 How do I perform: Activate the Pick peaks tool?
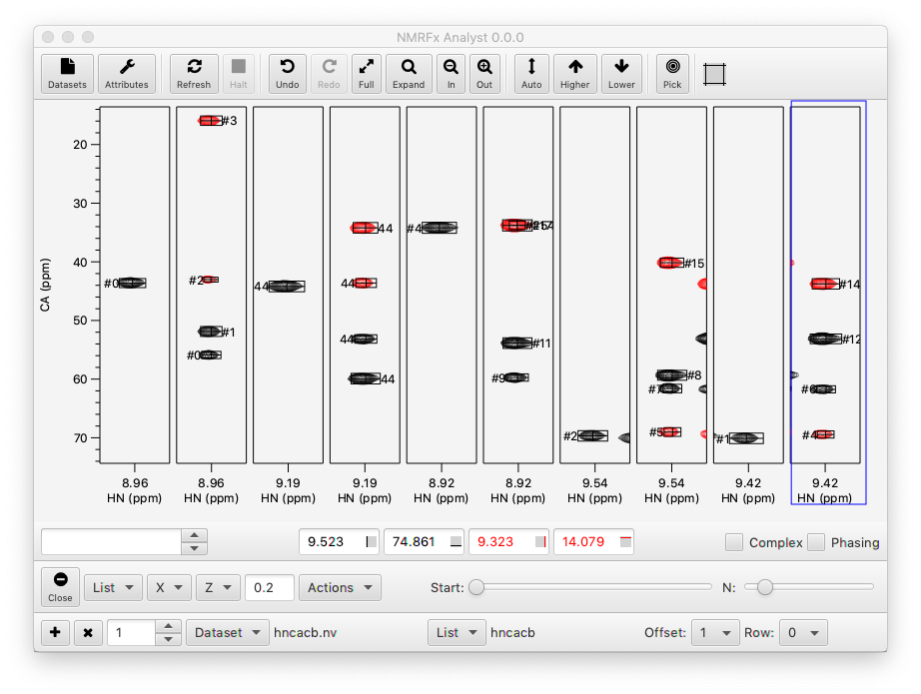[672, 73]
